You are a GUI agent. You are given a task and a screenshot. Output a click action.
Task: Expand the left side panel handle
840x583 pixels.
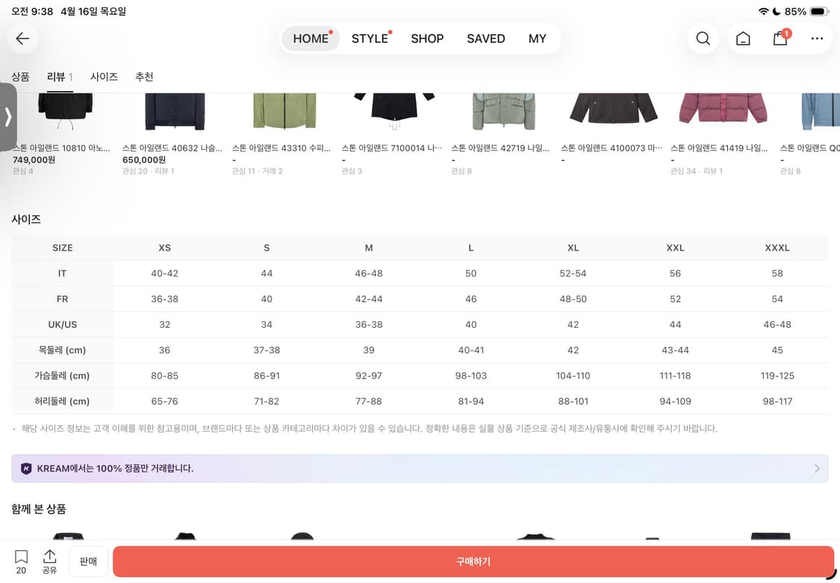click(x=7, y=117)
